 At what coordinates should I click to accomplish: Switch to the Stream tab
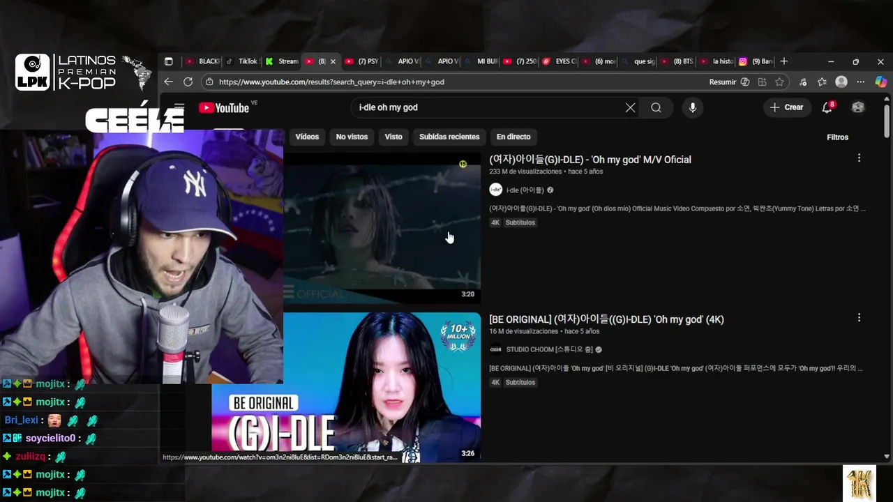[282, 61]
